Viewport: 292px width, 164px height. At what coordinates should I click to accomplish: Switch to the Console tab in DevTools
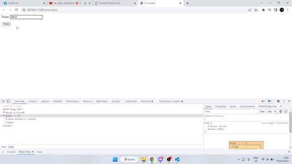point(33,101)
